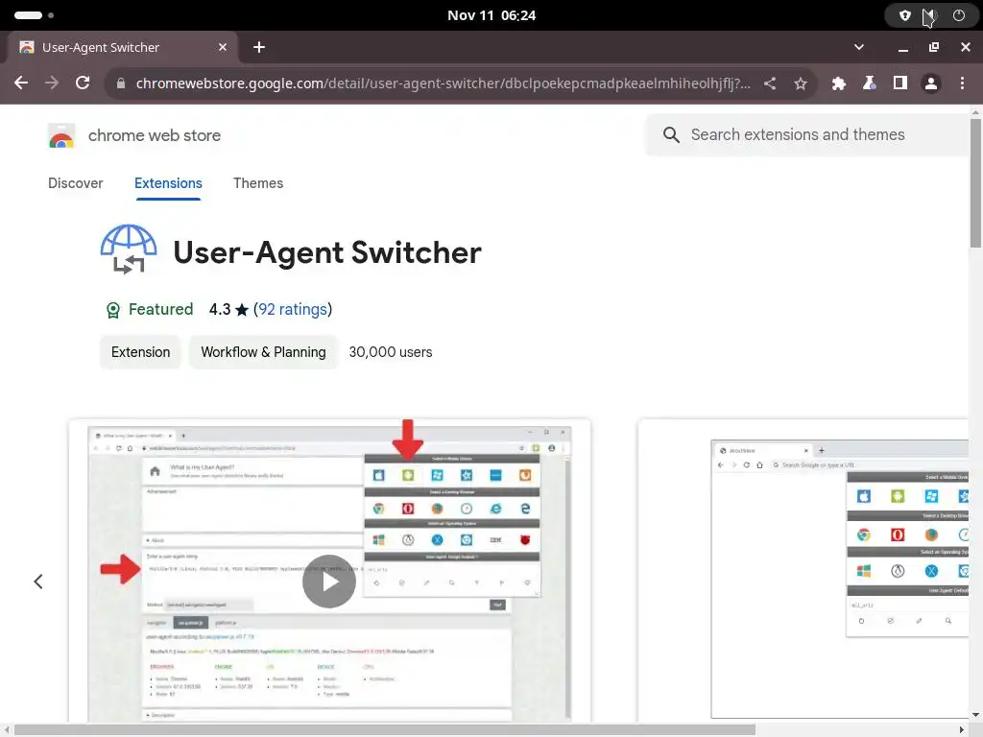Click the browser forward arrow
This screenshot has width=983, height=737.
point(52,83)
